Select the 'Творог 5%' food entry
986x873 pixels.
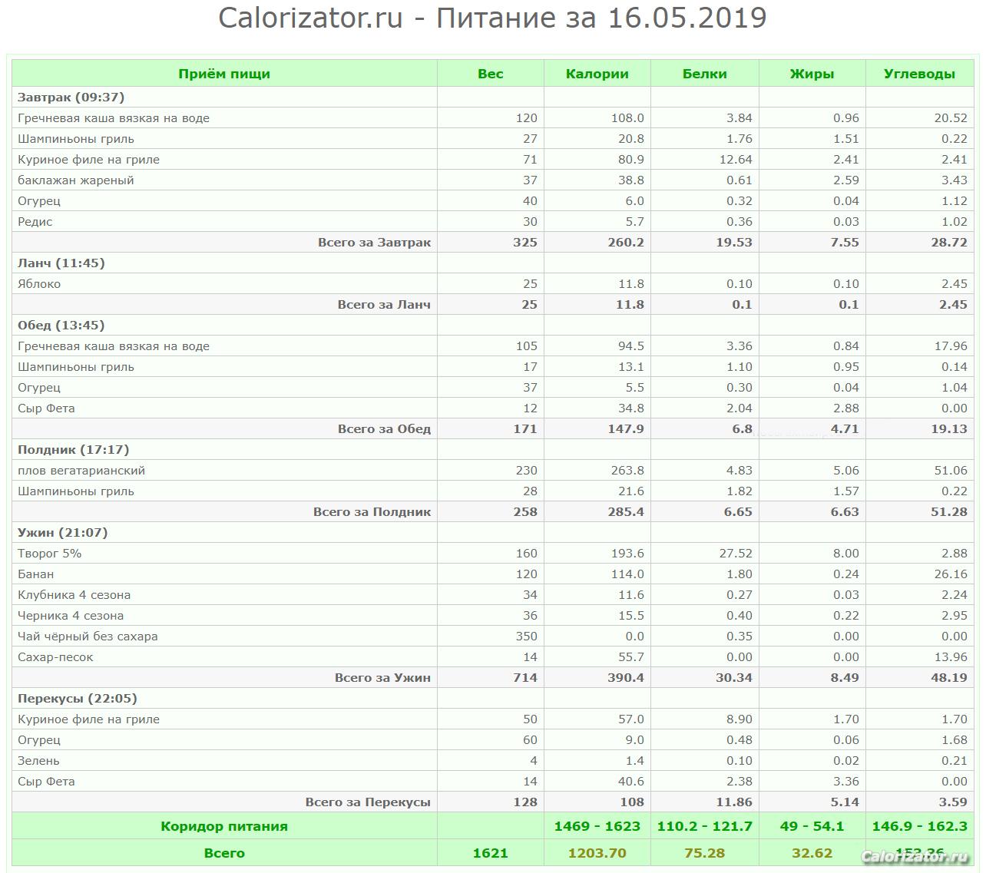49,554
